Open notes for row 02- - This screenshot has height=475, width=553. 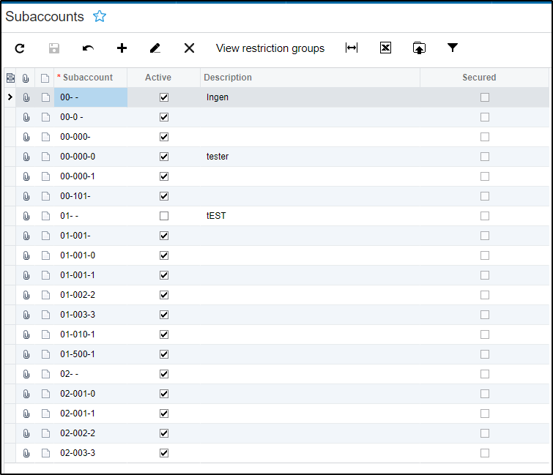tap(45, 374)
